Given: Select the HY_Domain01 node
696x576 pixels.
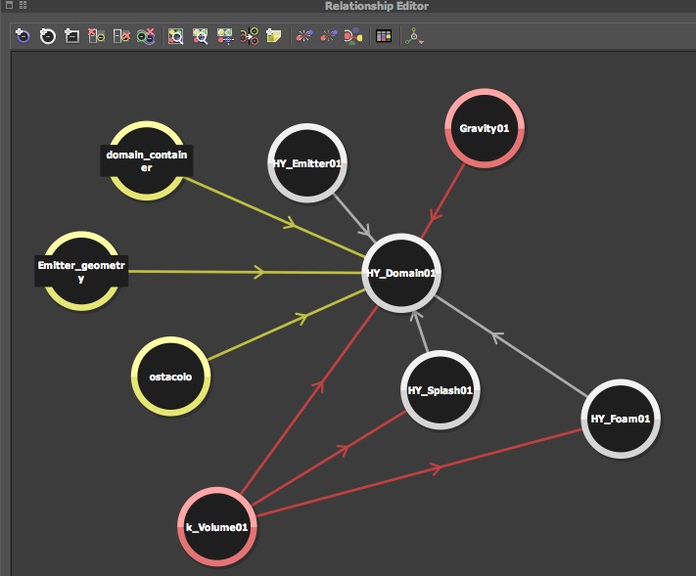Looking at the screenshot, I should (401, 273).
